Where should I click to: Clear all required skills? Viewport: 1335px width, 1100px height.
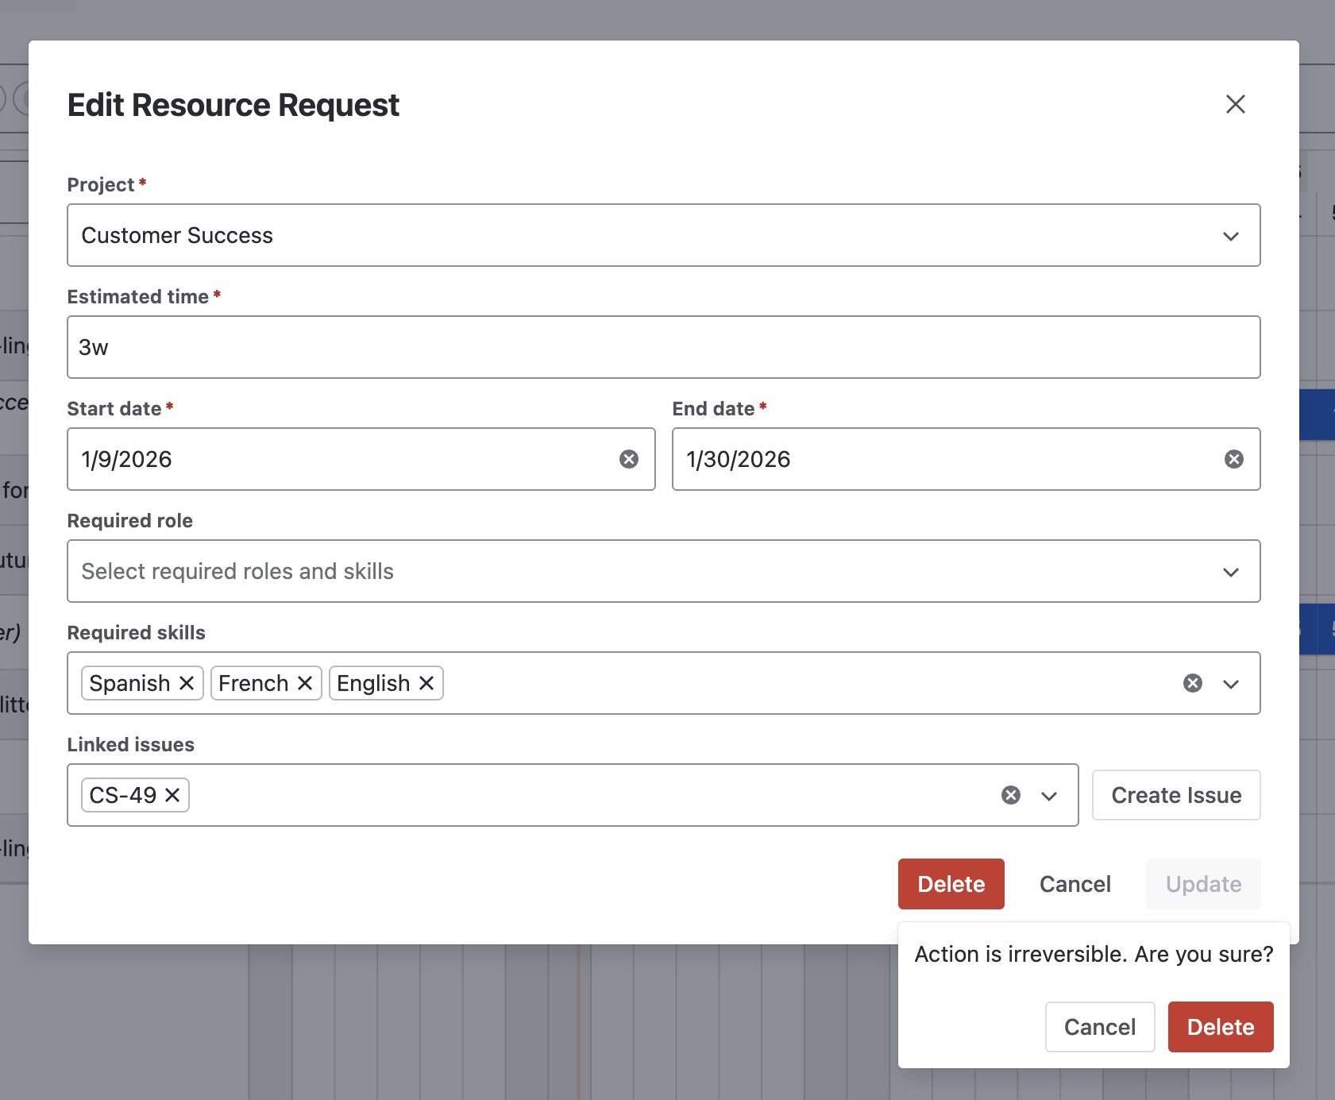click(x=1192, y=683)
